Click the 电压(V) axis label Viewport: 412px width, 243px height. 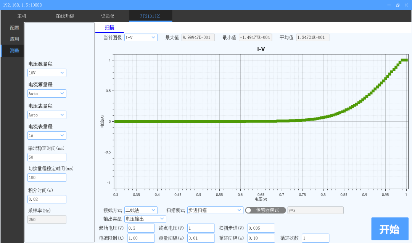pos(261,200)
